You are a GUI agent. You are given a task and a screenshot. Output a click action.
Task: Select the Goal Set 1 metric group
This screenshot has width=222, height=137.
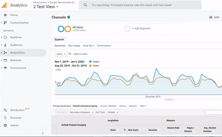tap(89, 46)
